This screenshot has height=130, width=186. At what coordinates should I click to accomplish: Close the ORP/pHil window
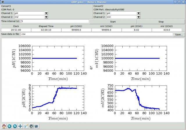coord(183,2)
